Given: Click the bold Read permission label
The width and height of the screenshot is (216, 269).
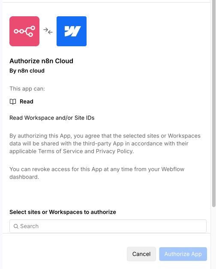Looking at the screenshot, I should pyautogui.click(x=27, y=102).
